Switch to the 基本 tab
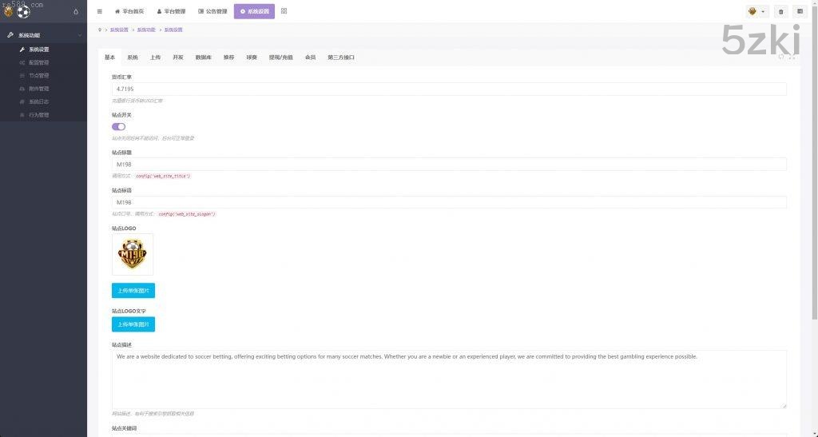Screen dimensions: 818x437 tap(109, 58)
